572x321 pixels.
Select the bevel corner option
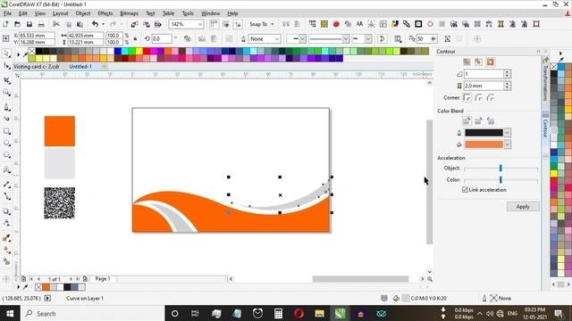click(x=491, y=97)
